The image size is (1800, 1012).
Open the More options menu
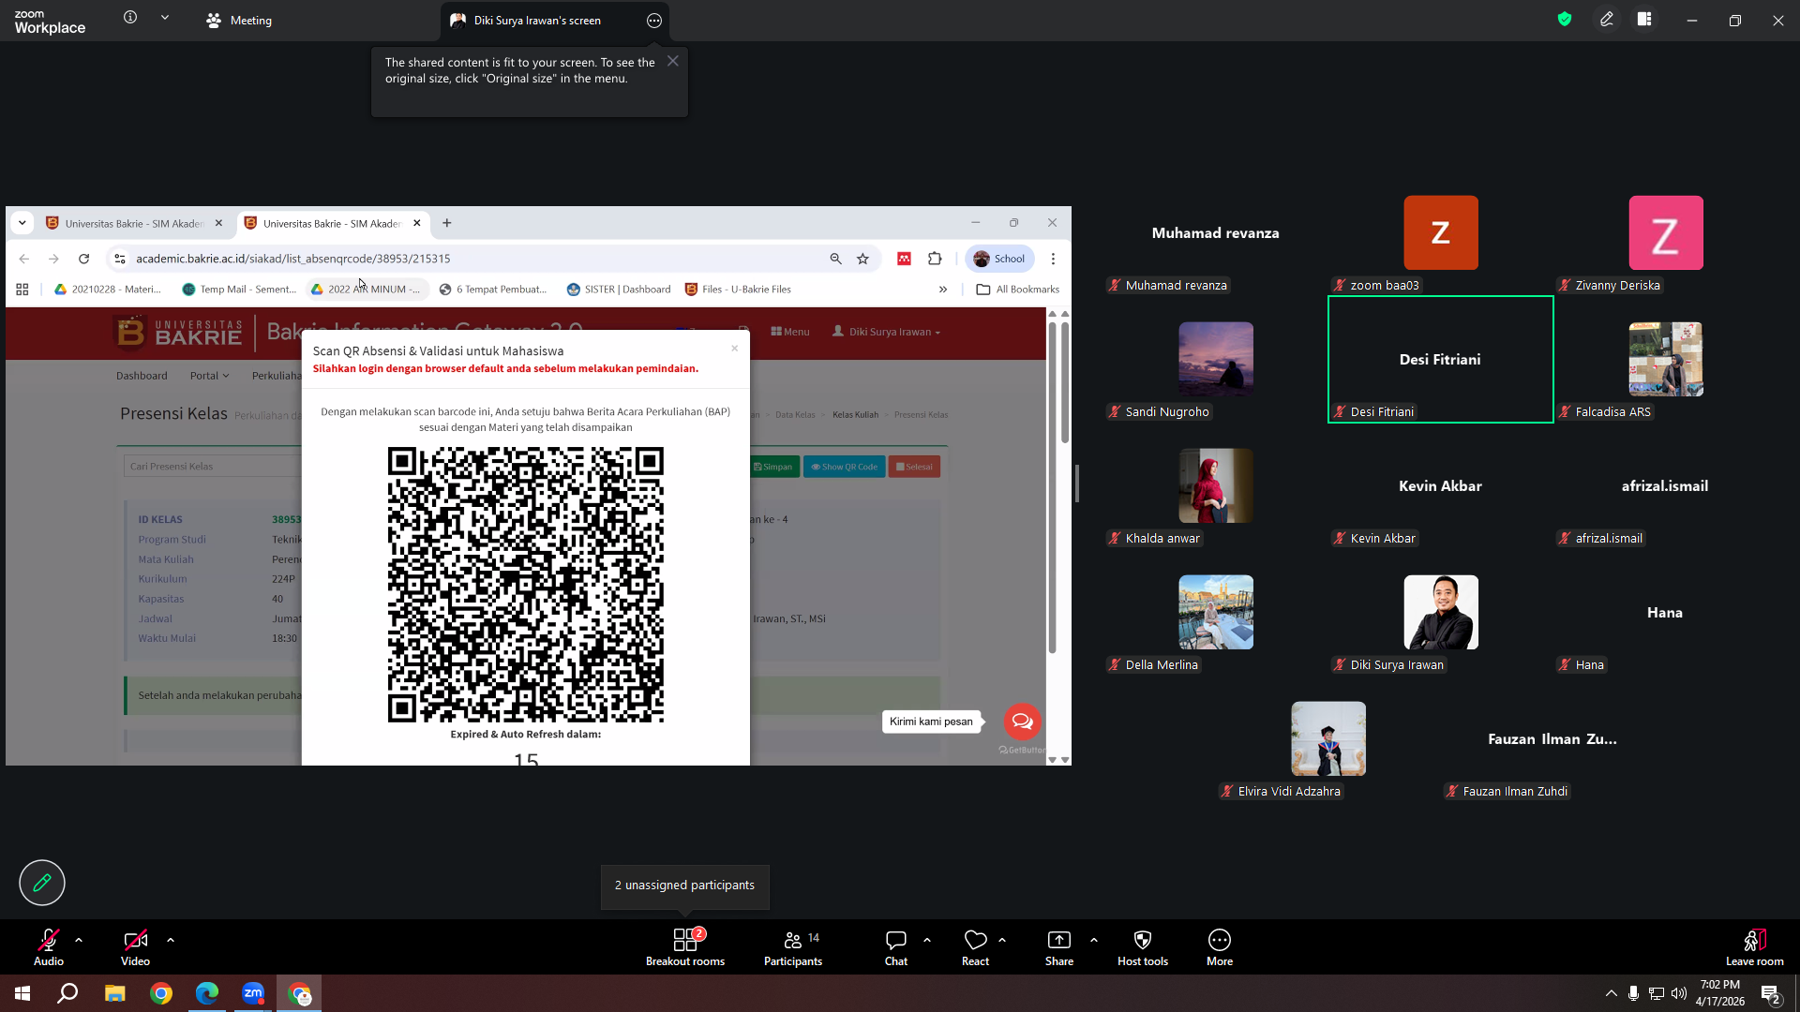[x=1220, y=947]
